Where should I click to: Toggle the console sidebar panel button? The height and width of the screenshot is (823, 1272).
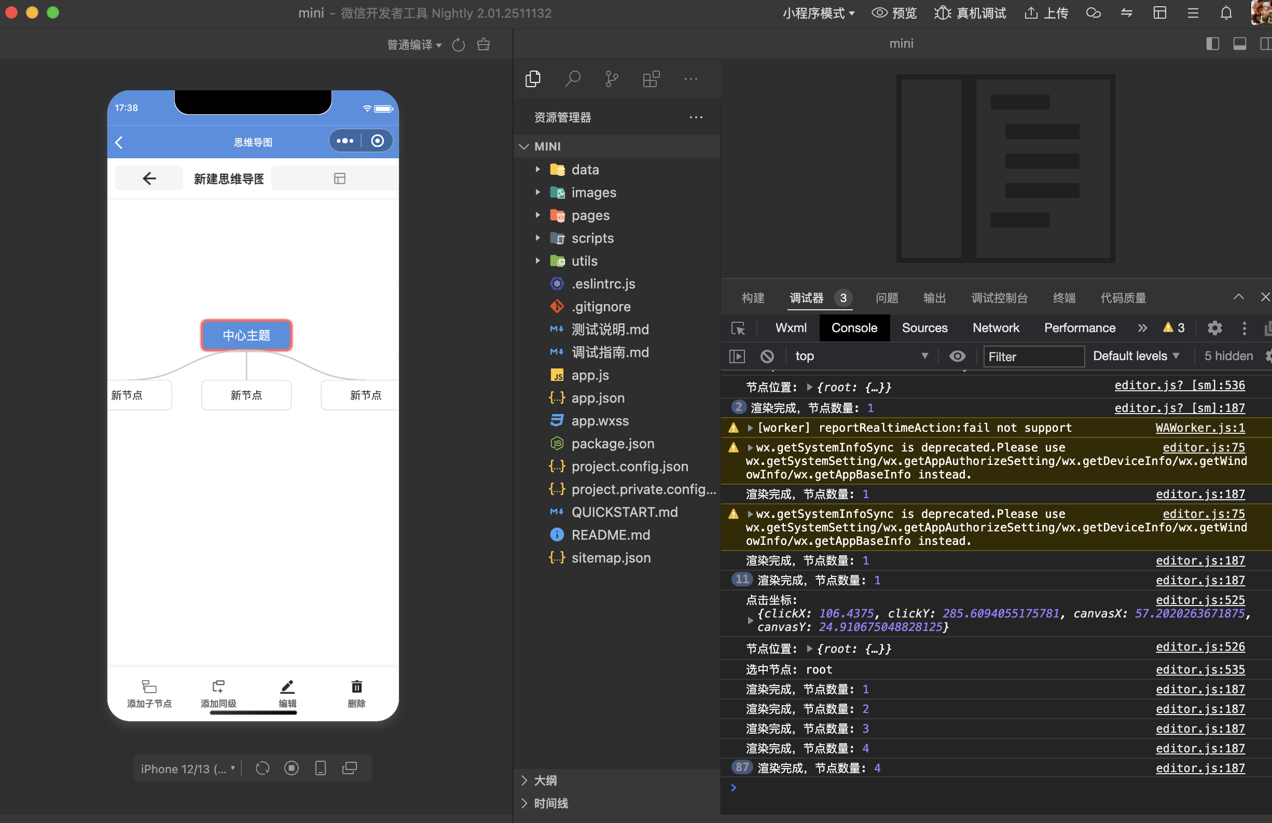coord(737,356)
